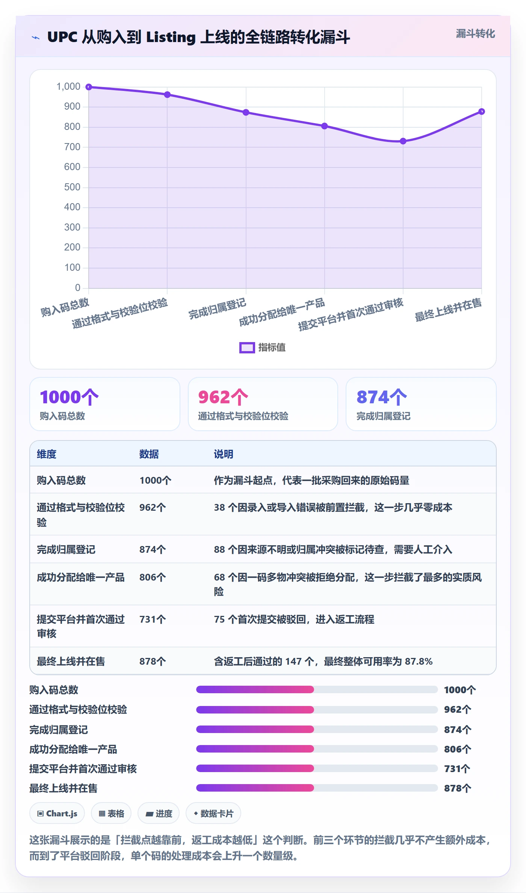Image resolution: width=526 pixels, height=893 pixels.
Task: Select the 962个 stat card
Action: pyautogui.click(x=263, y=404)
